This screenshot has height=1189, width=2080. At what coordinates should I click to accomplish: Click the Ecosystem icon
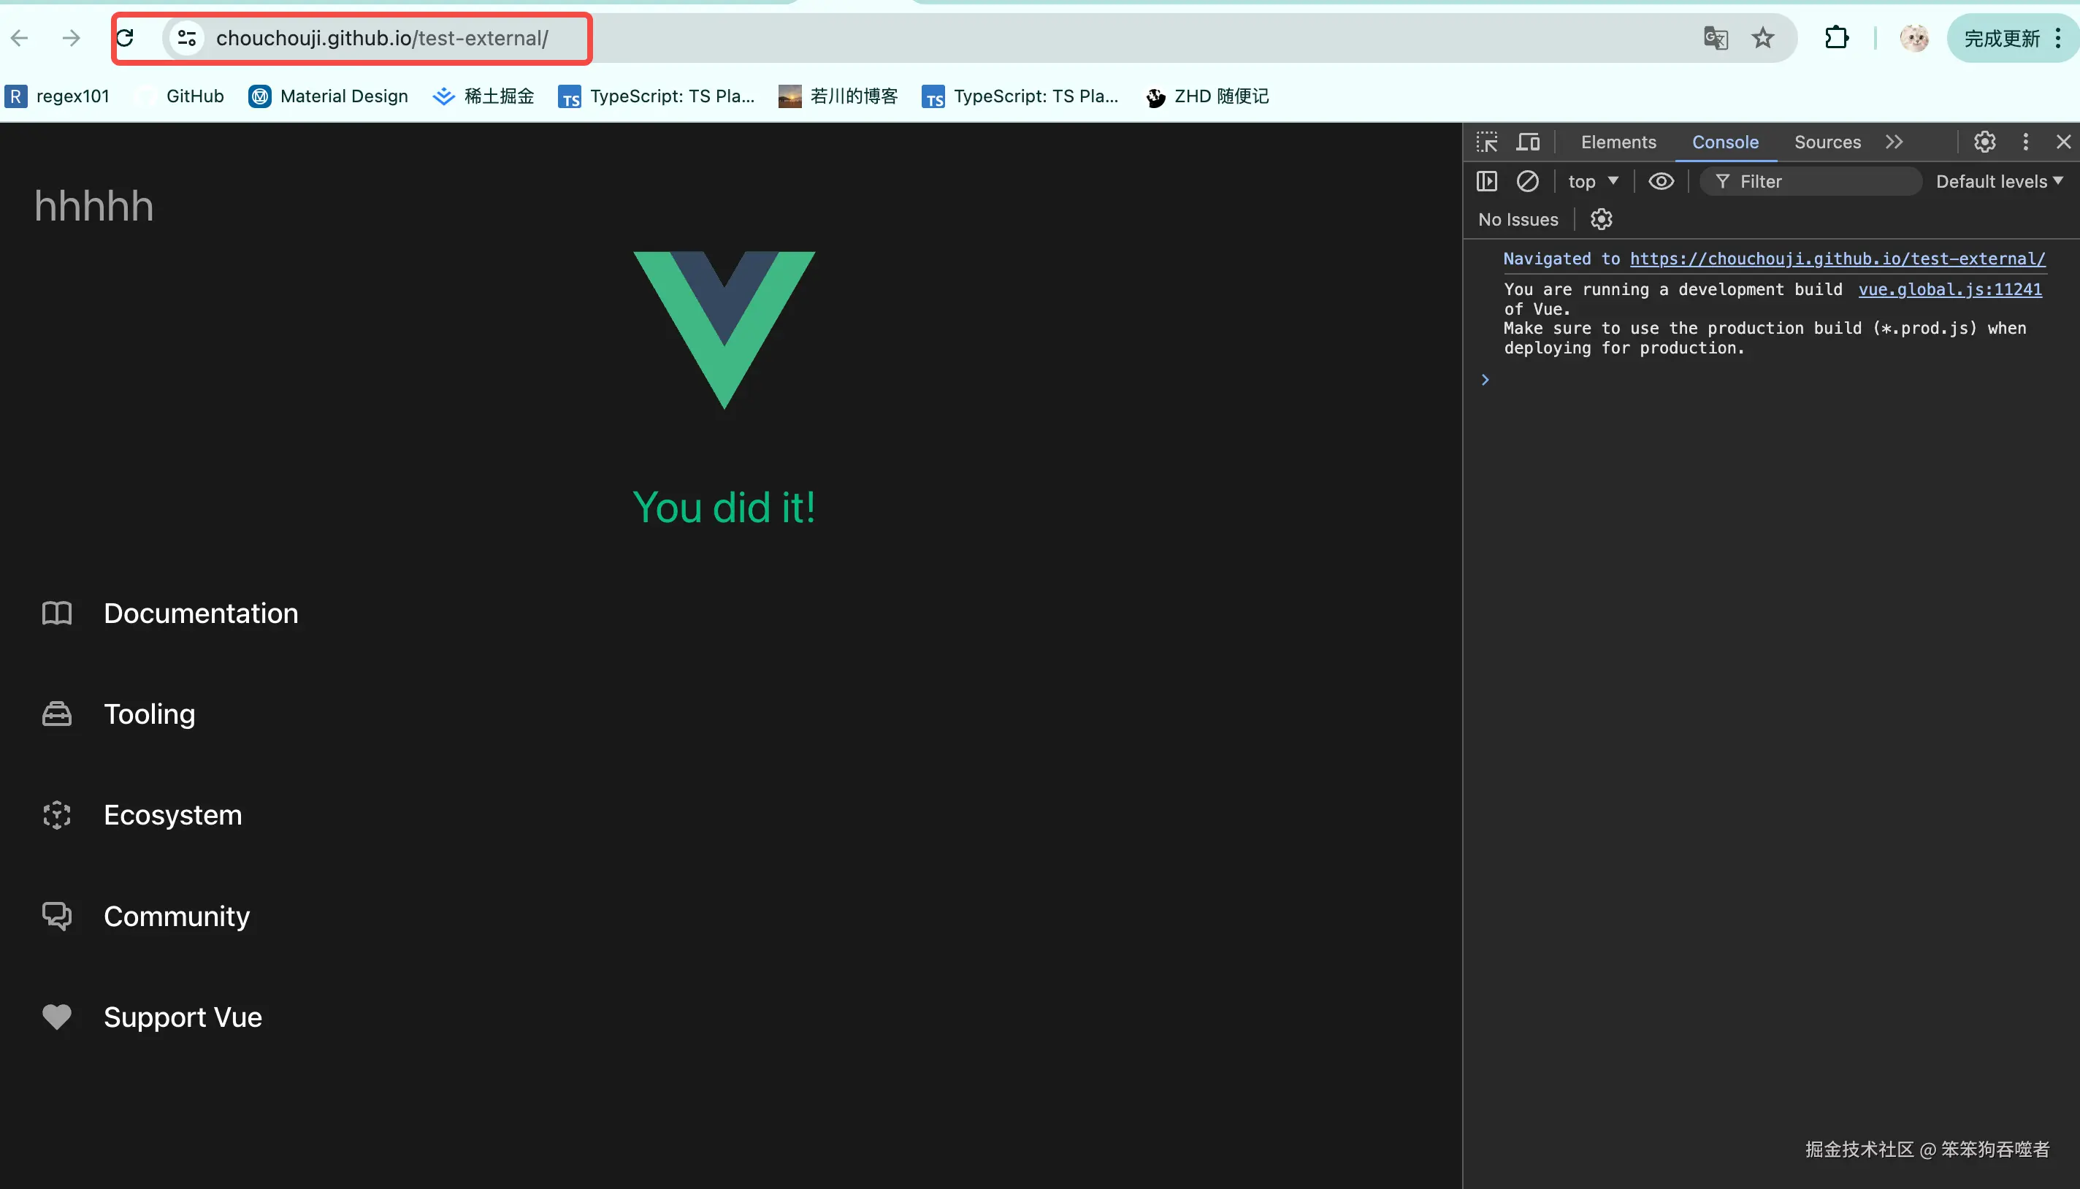[x=57, y=815]
